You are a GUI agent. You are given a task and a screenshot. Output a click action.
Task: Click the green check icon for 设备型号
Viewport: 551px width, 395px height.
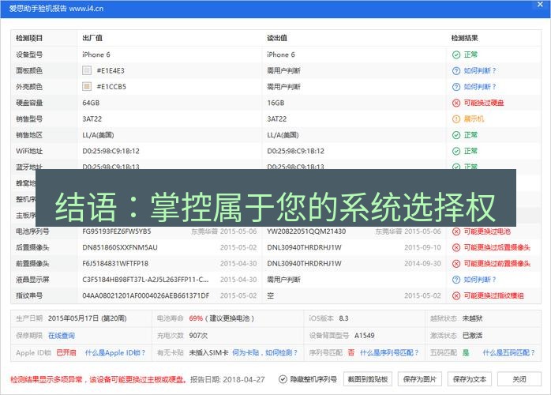pos(455,55)
